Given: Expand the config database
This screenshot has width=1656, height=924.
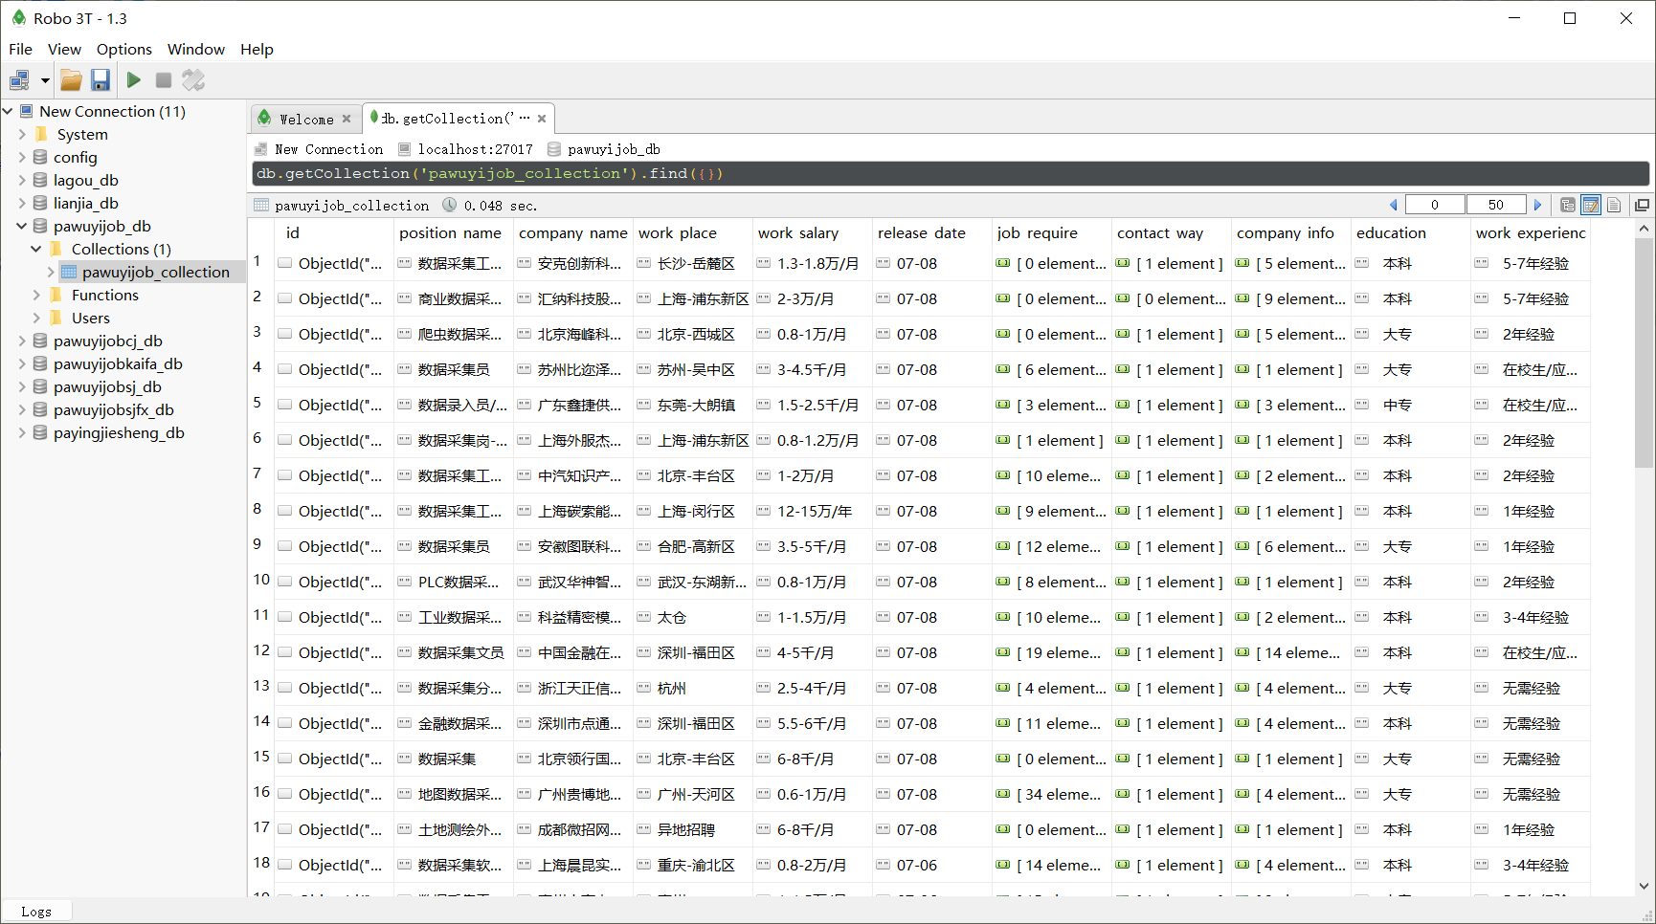Looking at the screenshot, I should pyautogui.click(x=22, y=157).
